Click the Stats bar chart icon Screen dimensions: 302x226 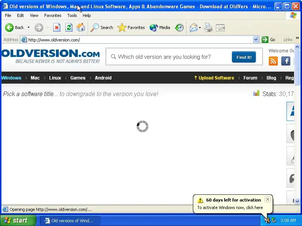256,93
